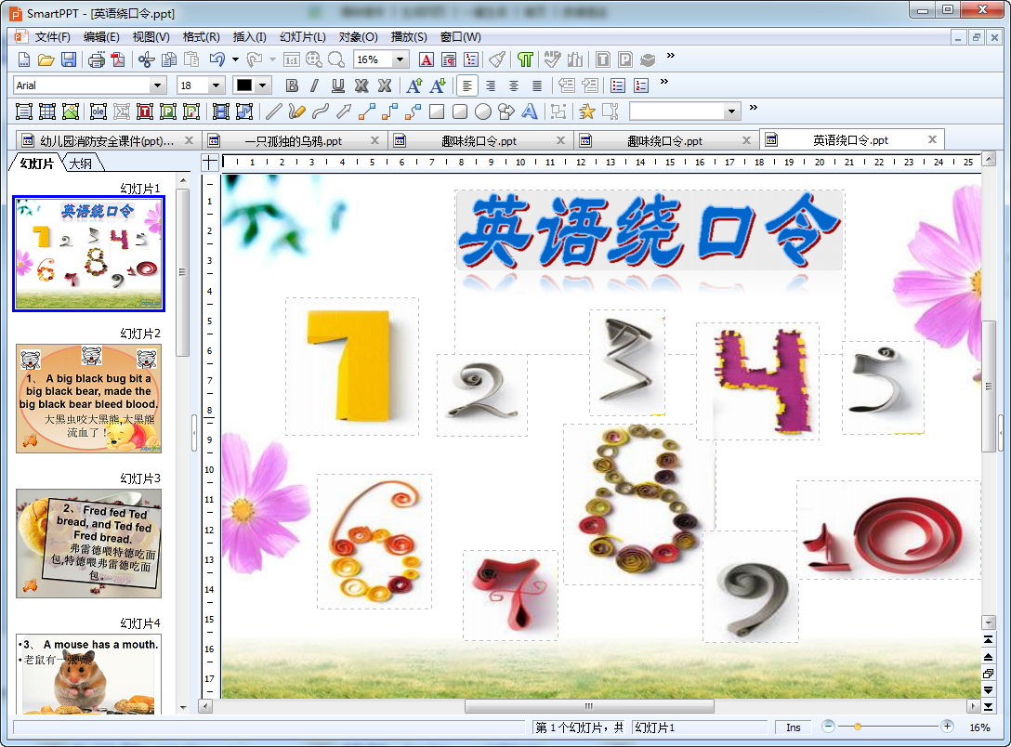1011x747 pixels.
Task: Click the magnifier zoom icon
Action: [x=336, y=60]
